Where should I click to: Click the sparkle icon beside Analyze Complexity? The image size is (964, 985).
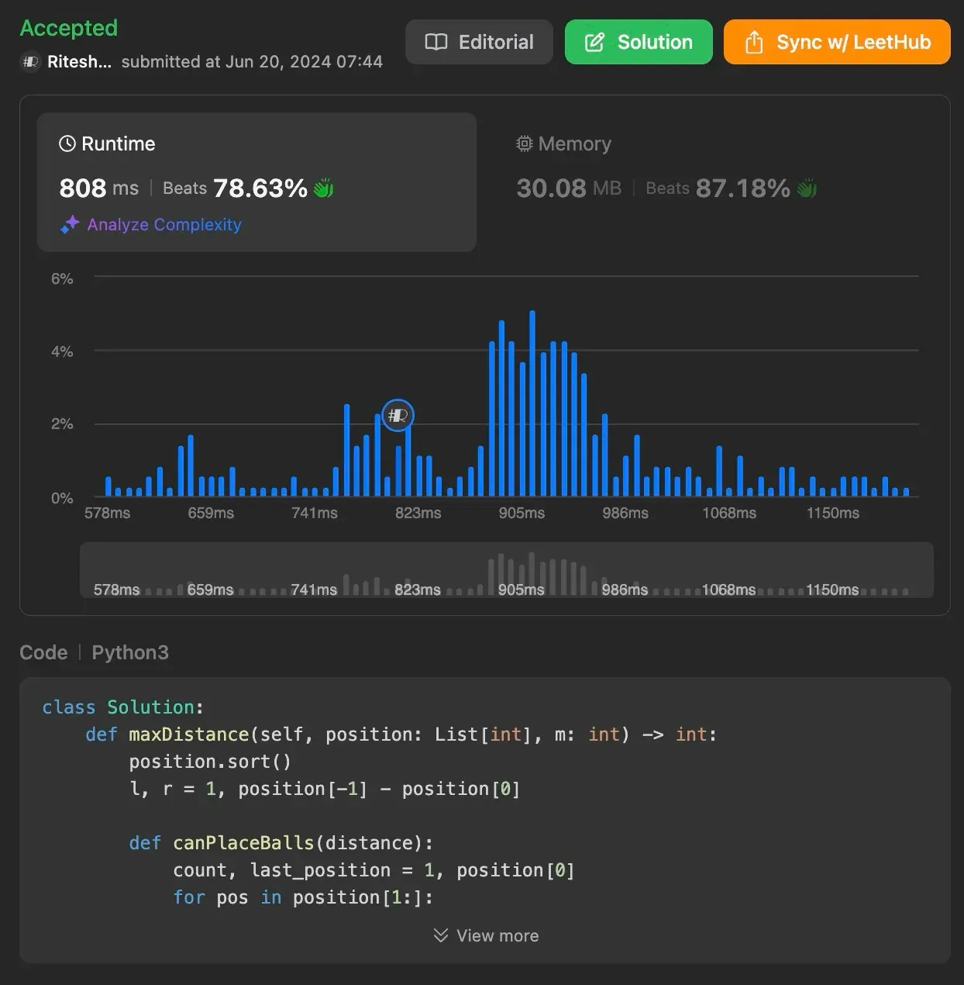pyautogui.click(x=70, y=225)
